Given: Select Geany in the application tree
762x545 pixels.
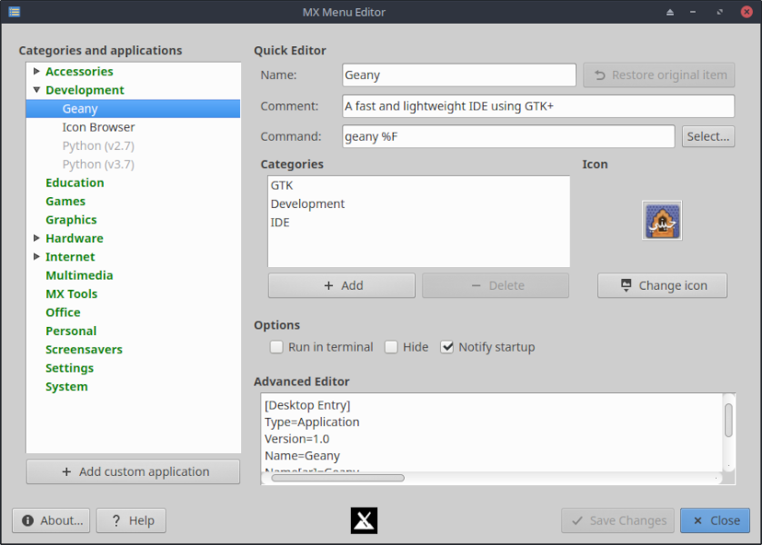Looking at the screenshot, I should [x=133, y=109].
